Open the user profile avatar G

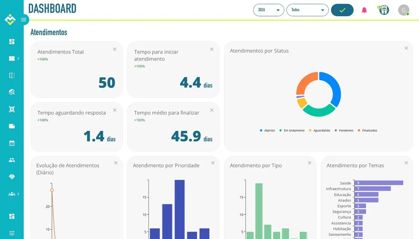(403, 10)
